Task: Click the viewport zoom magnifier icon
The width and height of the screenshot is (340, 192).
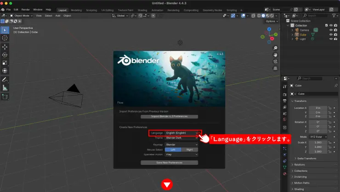Action: point(275,48)
